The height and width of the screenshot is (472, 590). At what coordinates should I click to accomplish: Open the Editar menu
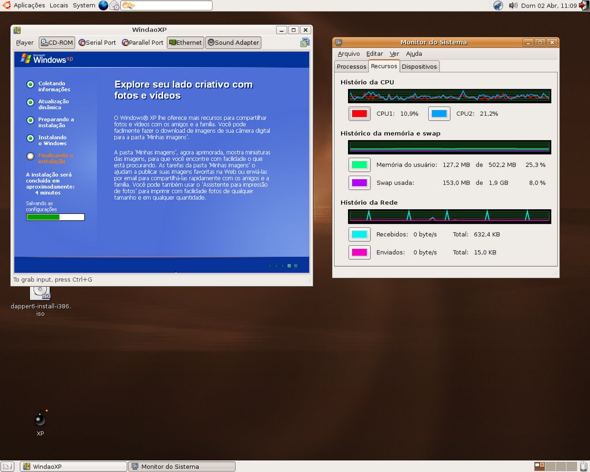click(375, 54)
